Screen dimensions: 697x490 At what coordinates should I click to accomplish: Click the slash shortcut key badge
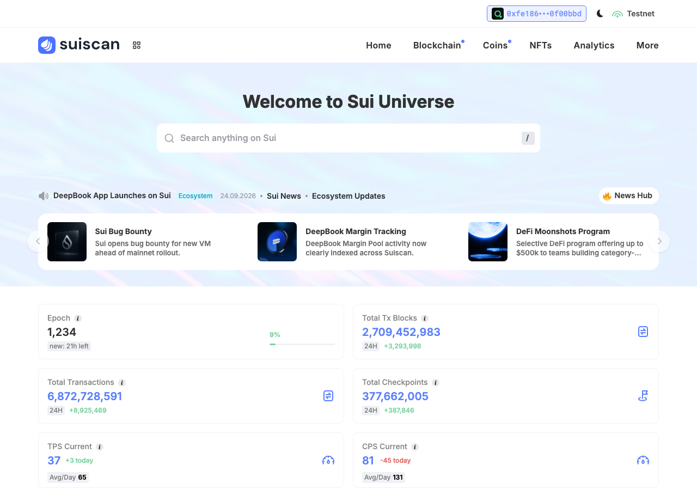(528, 138)
